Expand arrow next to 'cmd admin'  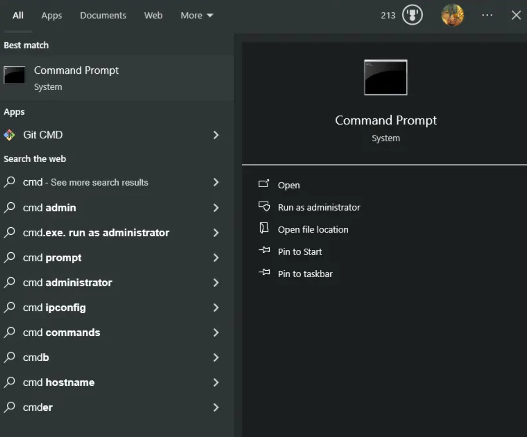tap(216, 208)
